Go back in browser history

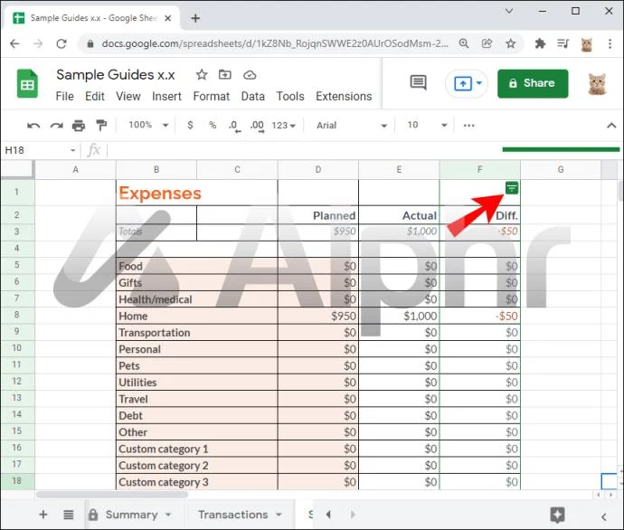[14, 43]
